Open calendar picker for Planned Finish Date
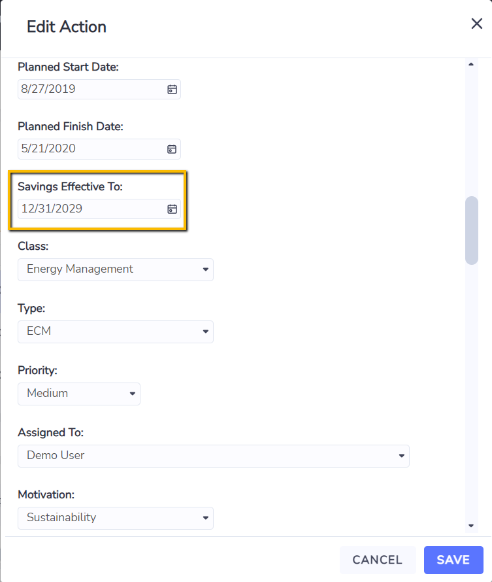The image size is (492, 582). click(x=172, y=149)
